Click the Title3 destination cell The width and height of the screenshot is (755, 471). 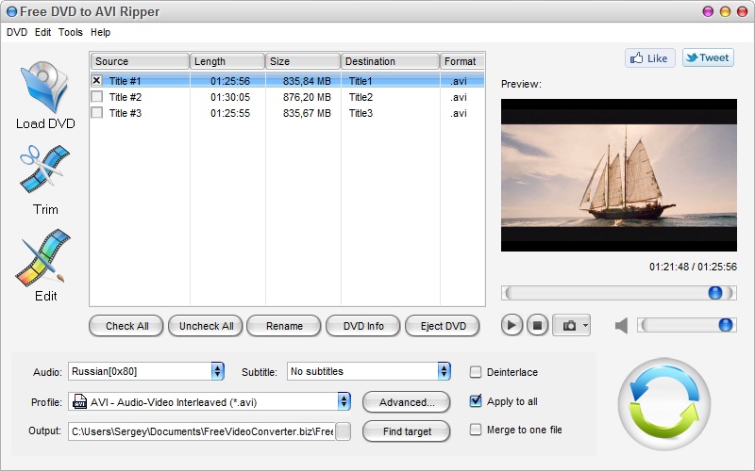pyautogui.click(x=361, y=113)
